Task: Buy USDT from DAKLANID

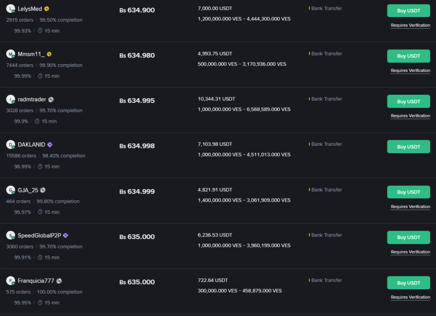Action: [408, 147]
